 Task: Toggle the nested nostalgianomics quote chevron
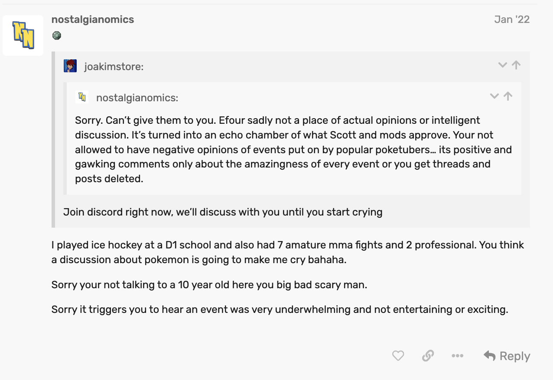pos(494,96)
